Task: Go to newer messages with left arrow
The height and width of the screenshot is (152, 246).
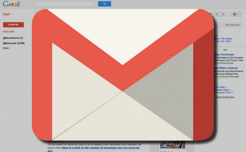Action: (x=217, y=14)
